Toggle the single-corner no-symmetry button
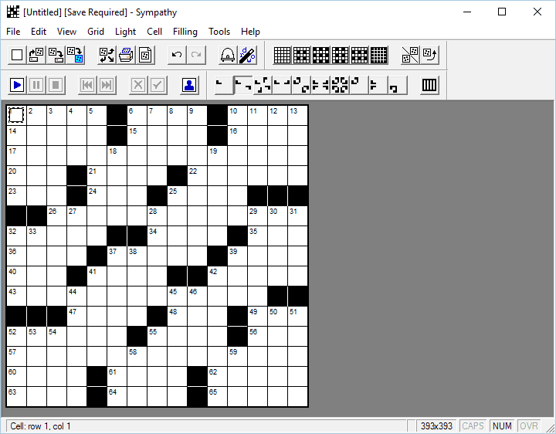The width and height of the screenshot is (556, 434). click(224, 85)
